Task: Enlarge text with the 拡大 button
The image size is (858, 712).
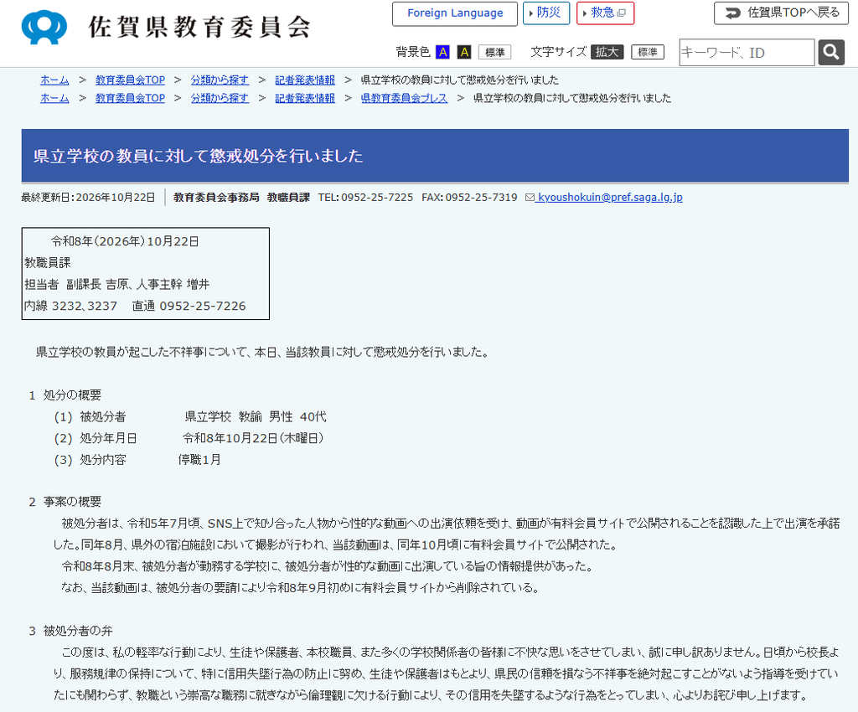Action: pyautogui.click(x=607, y=52)
